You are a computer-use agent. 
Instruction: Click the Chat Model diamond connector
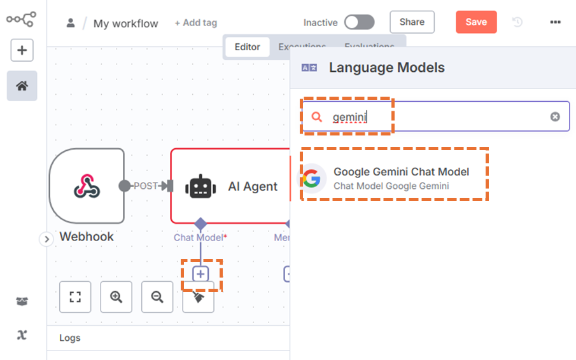[200, 223]
